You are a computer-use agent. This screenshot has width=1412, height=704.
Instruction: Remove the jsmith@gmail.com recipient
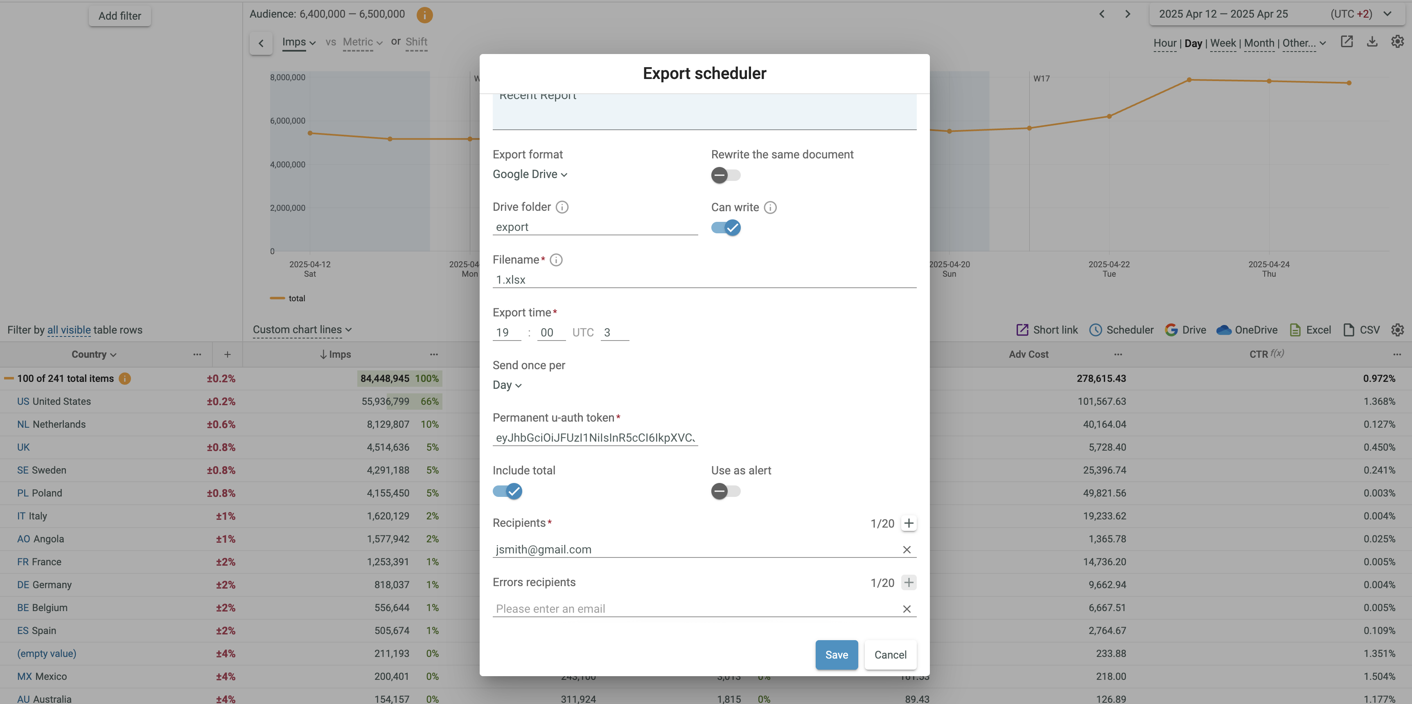[x=907, y=549]
